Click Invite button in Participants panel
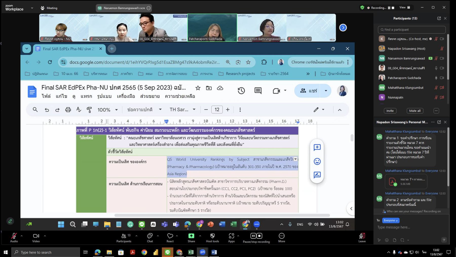Image resolution: width=456 pixels, height=257 pixels. point(390,111)
